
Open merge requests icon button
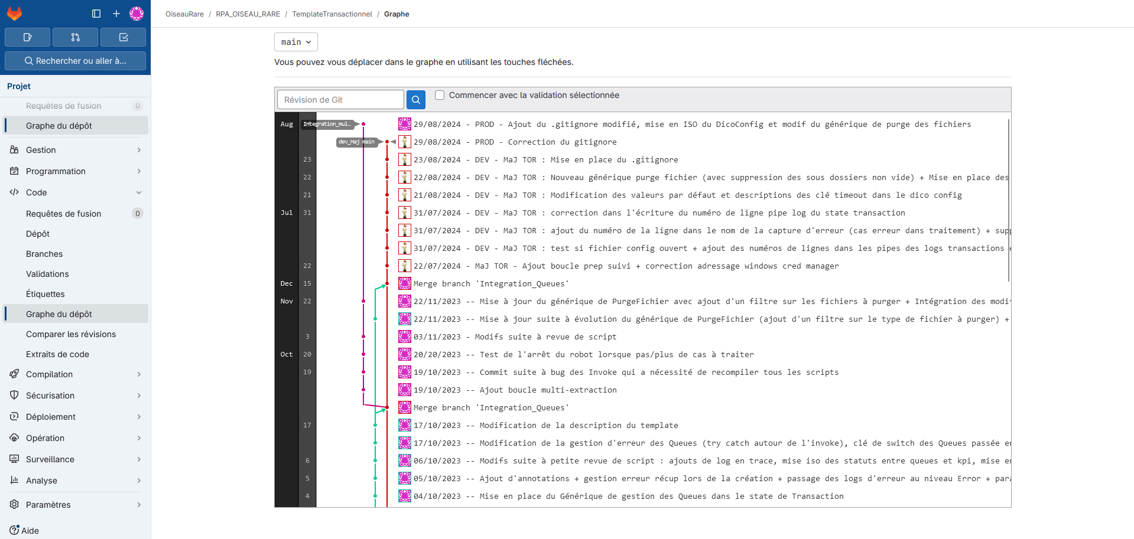point(75,37)
